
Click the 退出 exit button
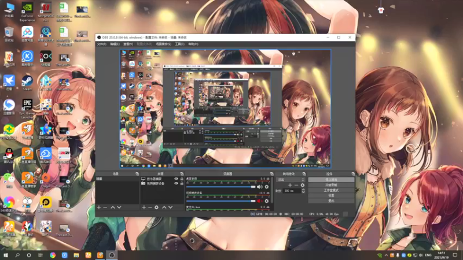click(x=331, y=200)
